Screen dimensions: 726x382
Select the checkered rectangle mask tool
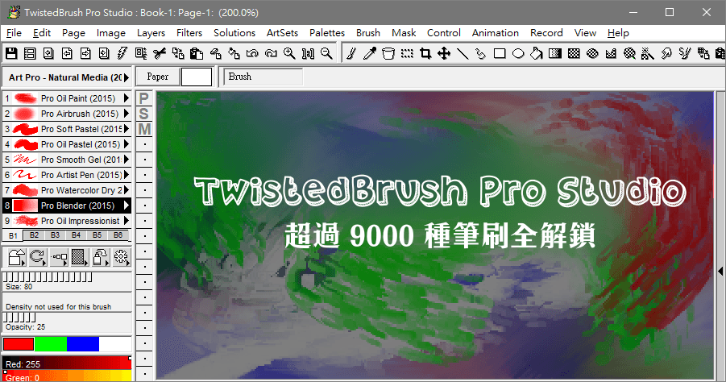point(574,53)
